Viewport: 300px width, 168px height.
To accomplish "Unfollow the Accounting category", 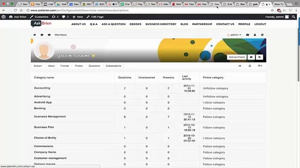I will (x=216, y=88).
